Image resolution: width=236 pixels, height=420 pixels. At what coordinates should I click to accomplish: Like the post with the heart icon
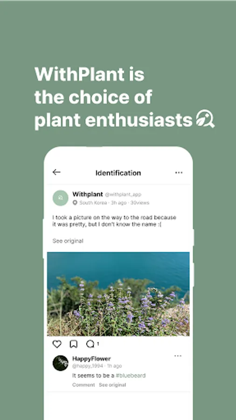[57, 344]
